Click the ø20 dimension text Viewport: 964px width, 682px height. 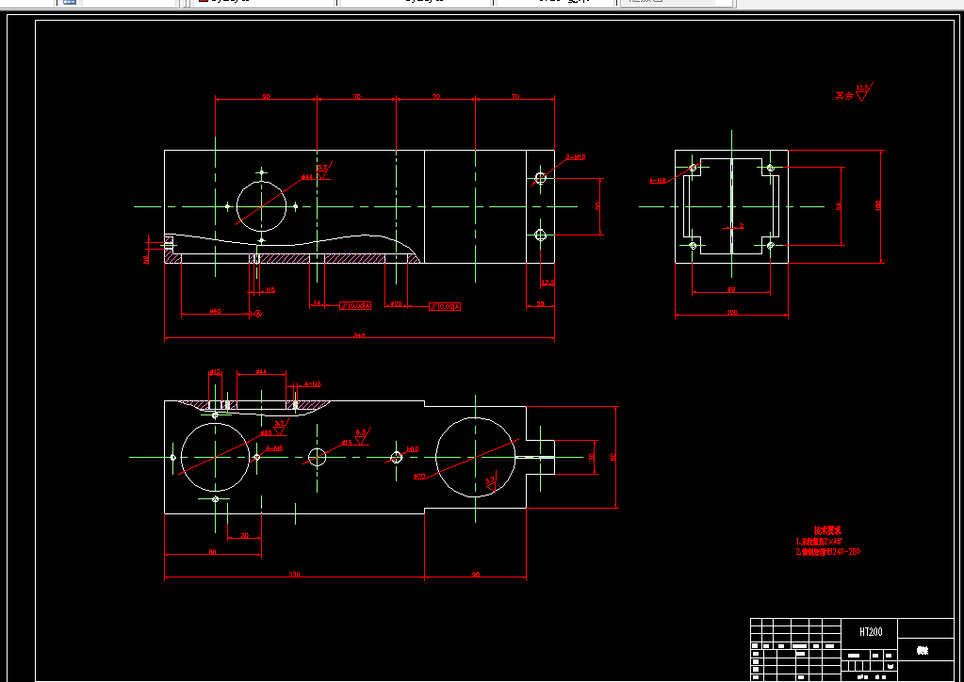pyautogui.click(x=396, y=304)
